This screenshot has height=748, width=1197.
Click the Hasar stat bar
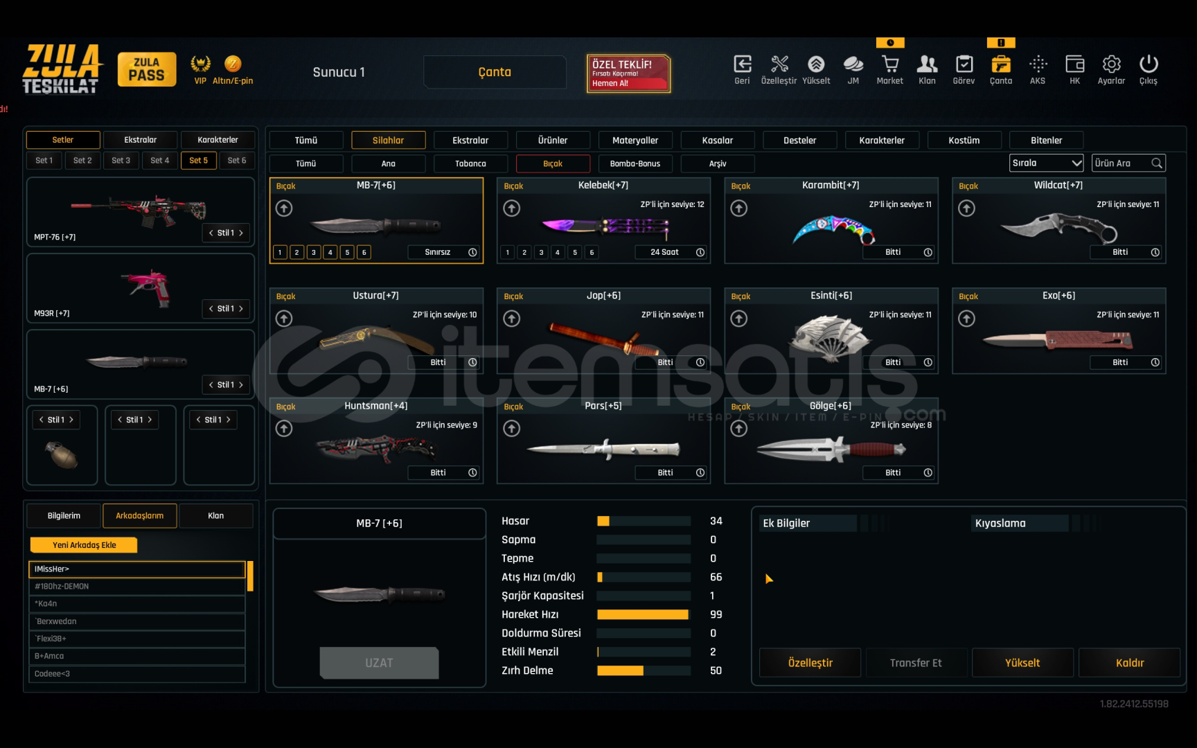pyautogui.click(x=644, y=521)
